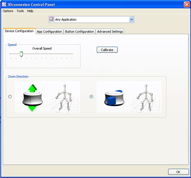Click the 3Dconnexion title bar icon
Viewport: 191px width, 178px height.
(4, 4)
